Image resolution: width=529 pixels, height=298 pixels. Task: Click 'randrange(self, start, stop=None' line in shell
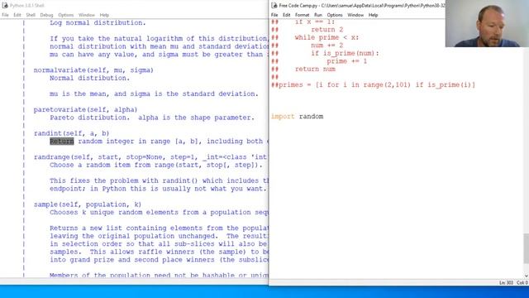(150, 157)
